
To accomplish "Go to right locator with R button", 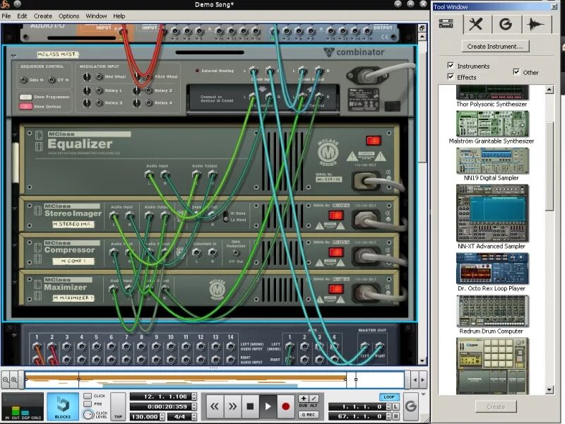I will click(x=395, y=416).
